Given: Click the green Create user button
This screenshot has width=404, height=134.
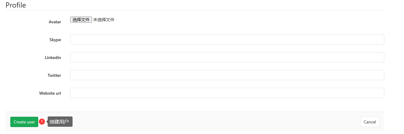Looking at the screenshot, I should [x=24, y=122].
